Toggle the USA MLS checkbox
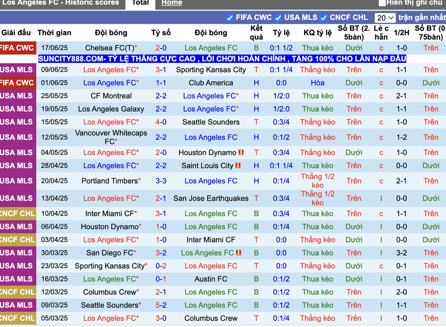Screen dimensions: 446x327 click(x=278, y=18)
